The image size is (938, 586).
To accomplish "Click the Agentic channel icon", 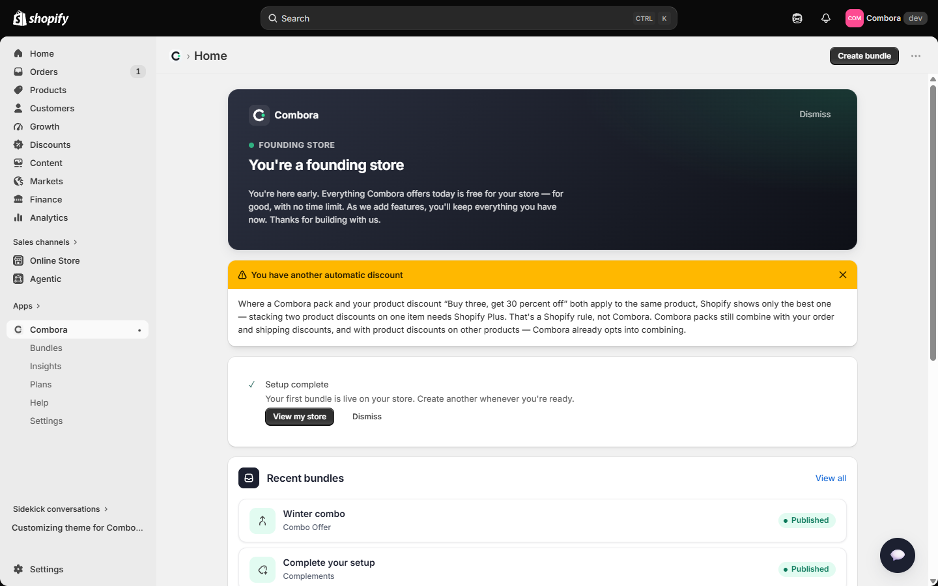I will 18,279.
